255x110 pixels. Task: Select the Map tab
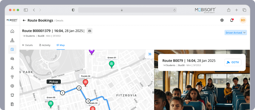(61, 45)
